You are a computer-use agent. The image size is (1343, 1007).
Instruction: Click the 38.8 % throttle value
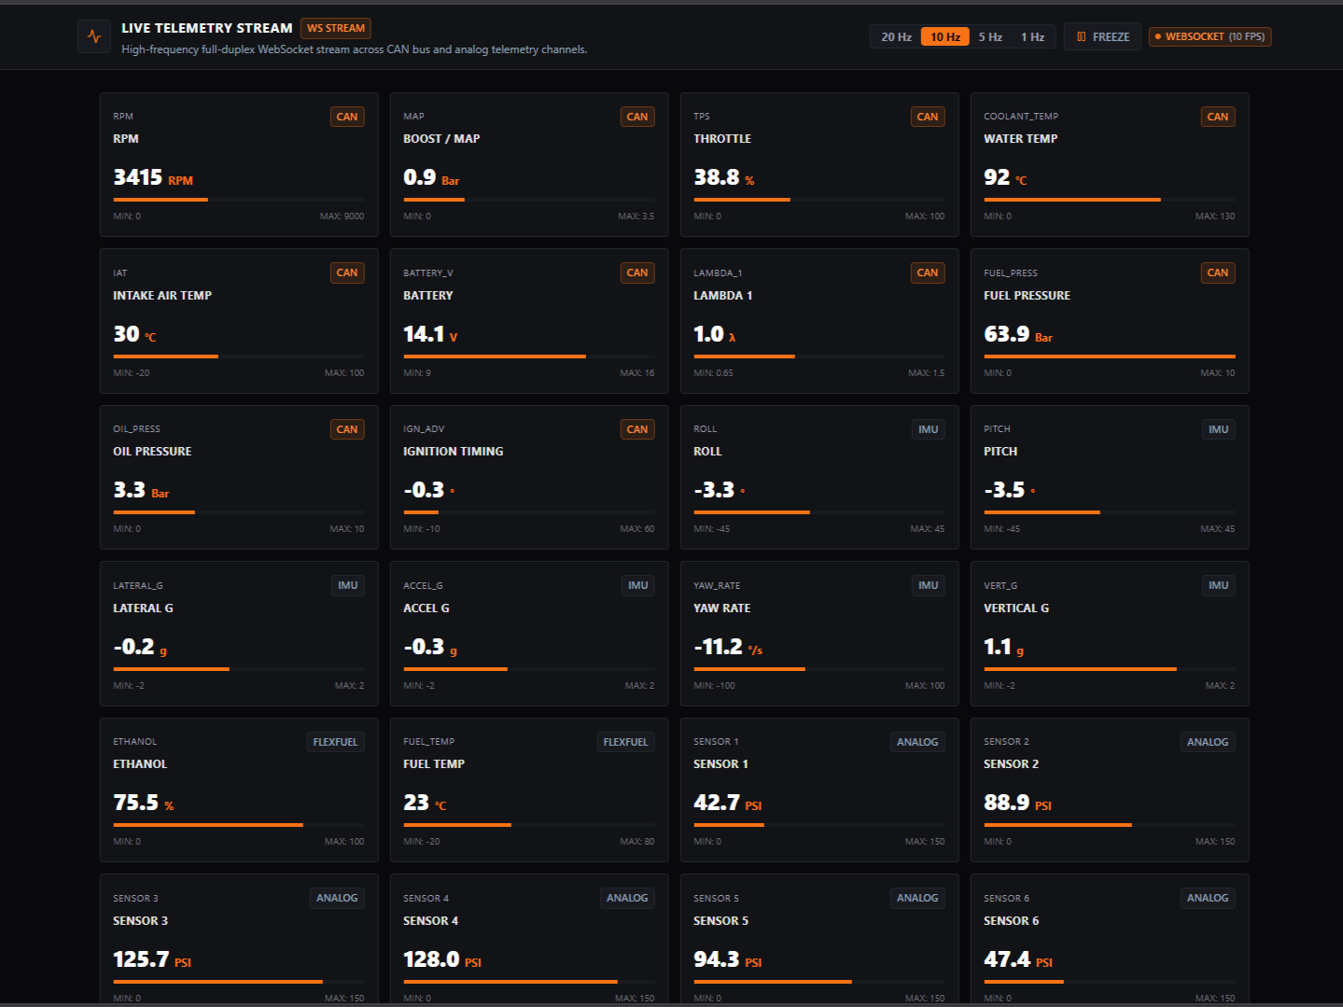[724, 177]
